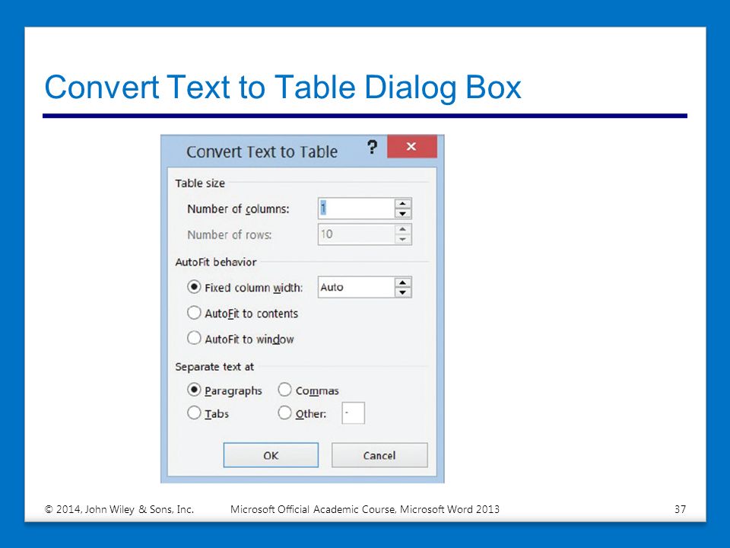This screenshot has height=548, width=730.
Task: Click the slide number 37
Action: (680, 509)
